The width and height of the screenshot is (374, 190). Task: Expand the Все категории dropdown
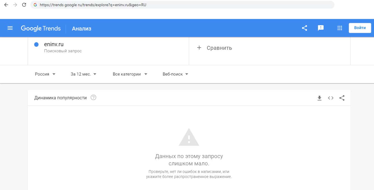(x=130, y=74)
